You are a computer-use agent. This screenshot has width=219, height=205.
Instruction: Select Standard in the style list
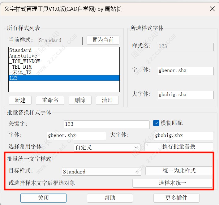tap(20, 50)
